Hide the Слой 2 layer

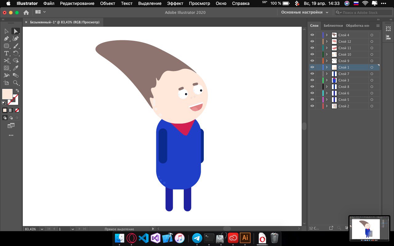tap(312, 106)
